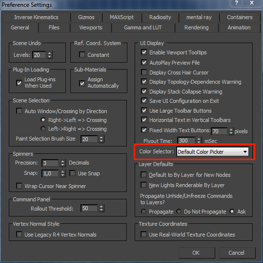Screen dimensions: 263x263
Task: Adjust the Spinners Precision stepper arrows
Action: [x=63, y=163]
